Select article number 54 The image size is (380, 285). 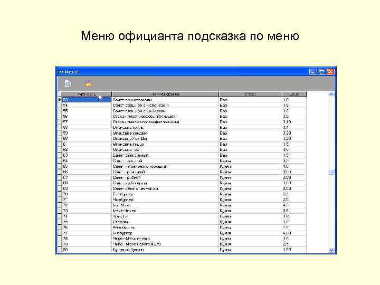(x=87, y=105)
